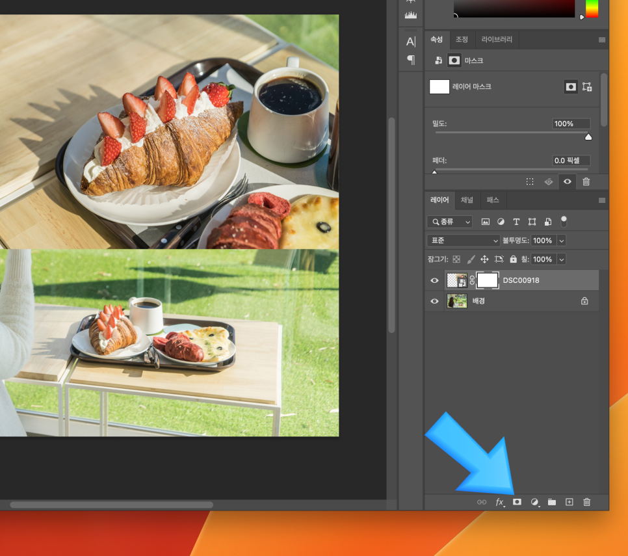Image resolution: width=628 pixels, height=556 pixels.
Task: Click the 레이어 마스크 white thumbnail
Action: click(x=439, y=86)
